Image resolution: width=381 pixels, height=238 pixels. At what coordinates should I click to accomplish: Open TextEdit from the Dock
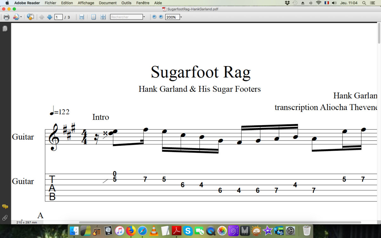tap(165, 230)
